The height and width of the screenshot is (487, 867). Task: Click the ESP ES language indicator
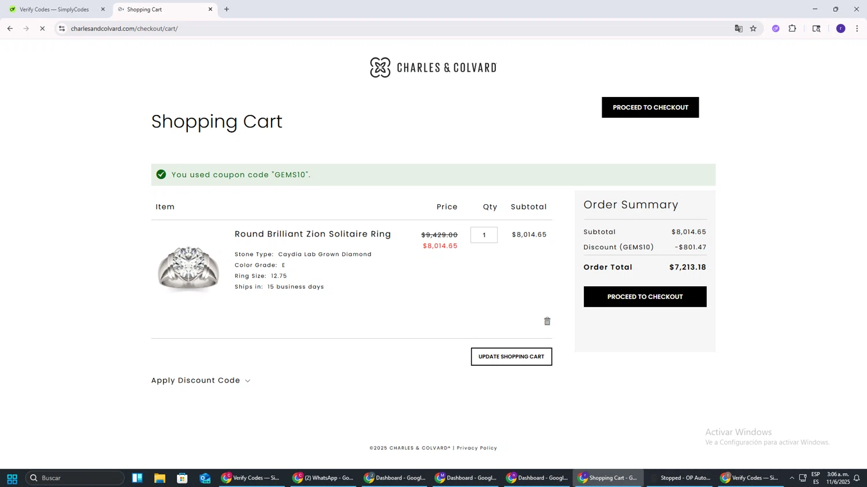click(x=816, y=478)
